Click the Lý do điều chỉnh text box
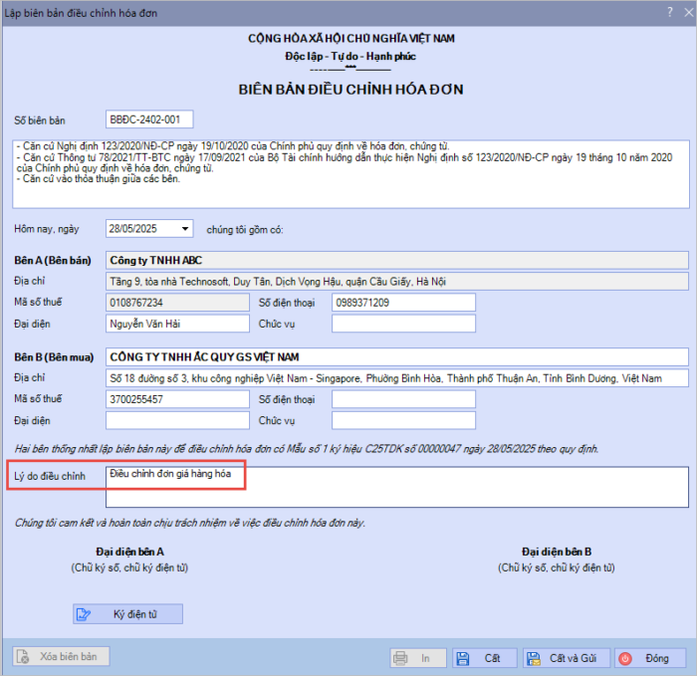Image resolution: width=697 pixels, height=676 pixels. [396, 487]
